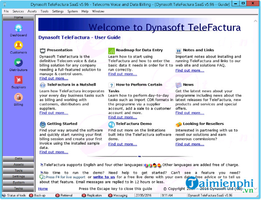
Task: Expand the Data sidebar panel
Action: point(18,159)
